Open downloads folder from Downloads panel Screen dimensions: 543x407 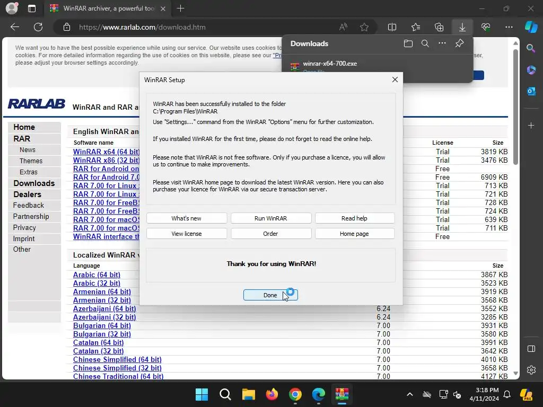click(408, 43)
